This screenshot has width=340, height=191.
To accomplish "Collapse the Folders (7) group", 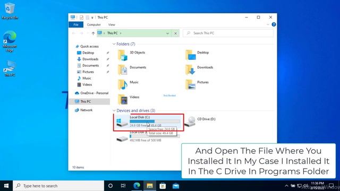I will pos(114,44).
